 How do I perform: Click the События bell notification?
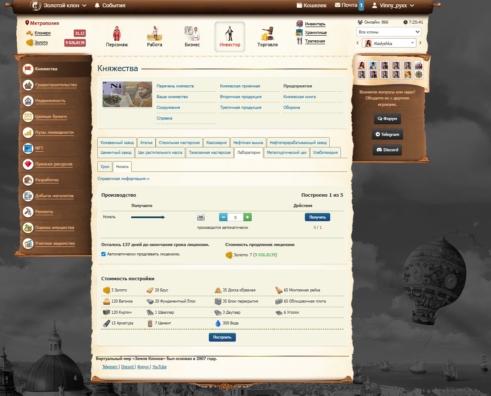(109, 6)
